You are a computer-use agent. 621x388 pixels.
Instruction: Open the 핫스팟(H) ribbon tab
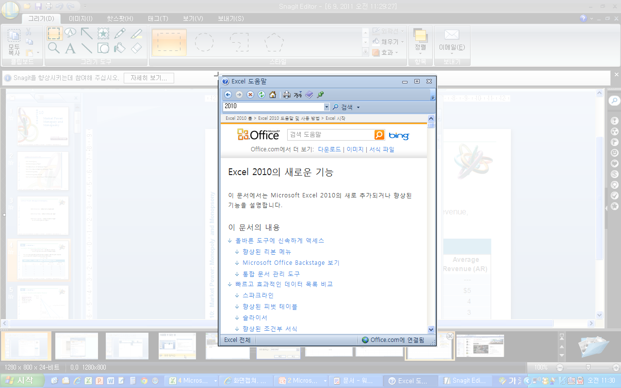(120, 18)
